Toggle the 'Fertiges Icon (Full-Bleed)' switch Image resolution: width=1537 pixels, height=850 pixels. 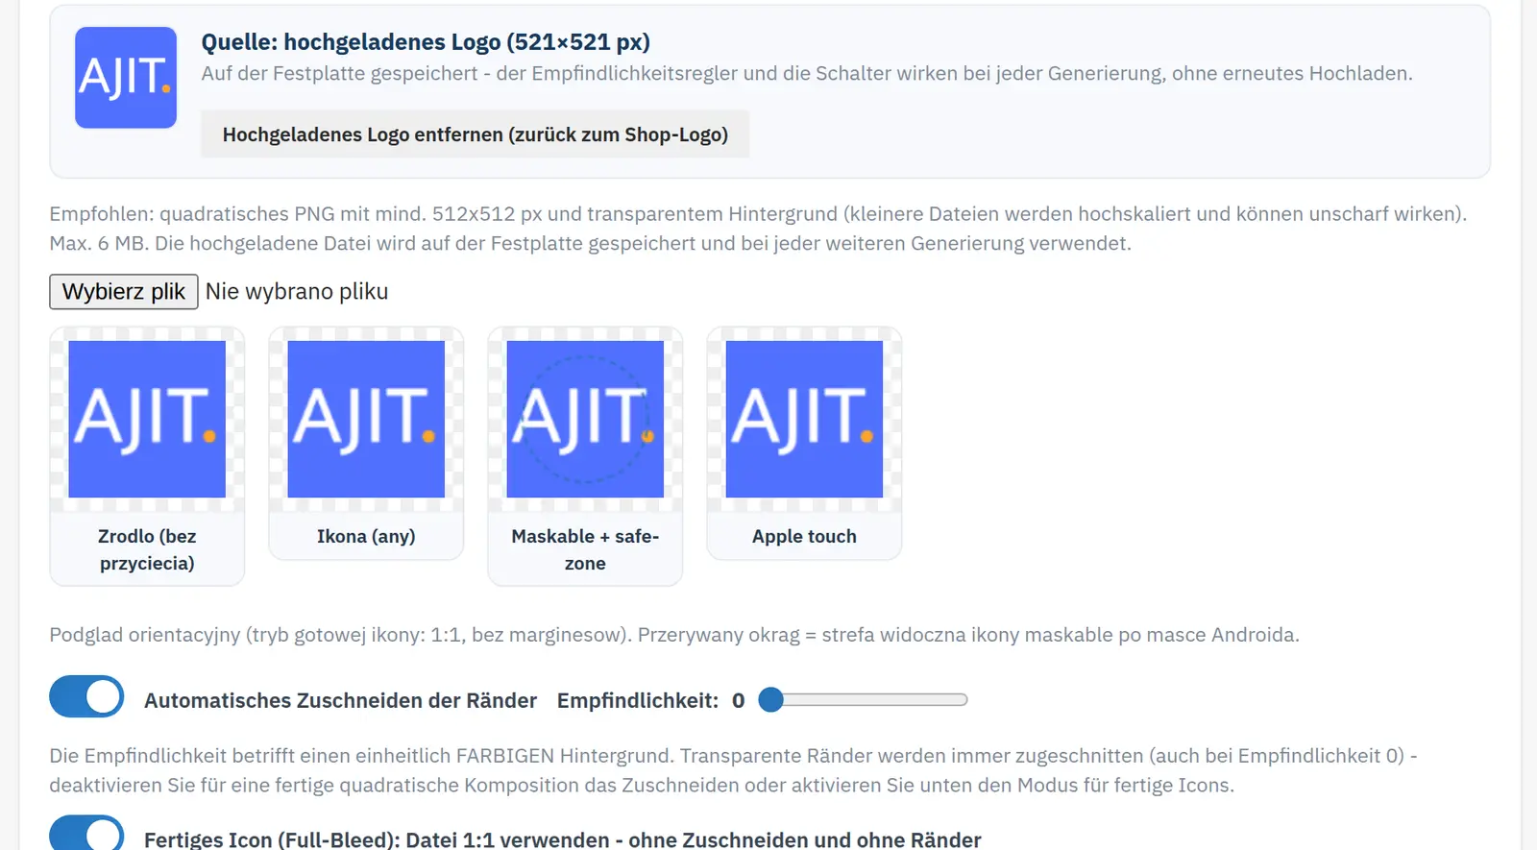pos(86,833)
